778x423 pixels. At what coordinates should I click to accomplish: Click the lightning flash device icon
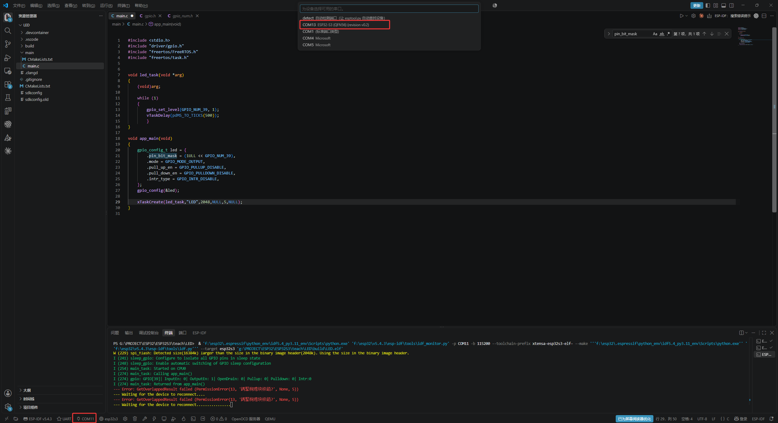[x=154, y=419]
